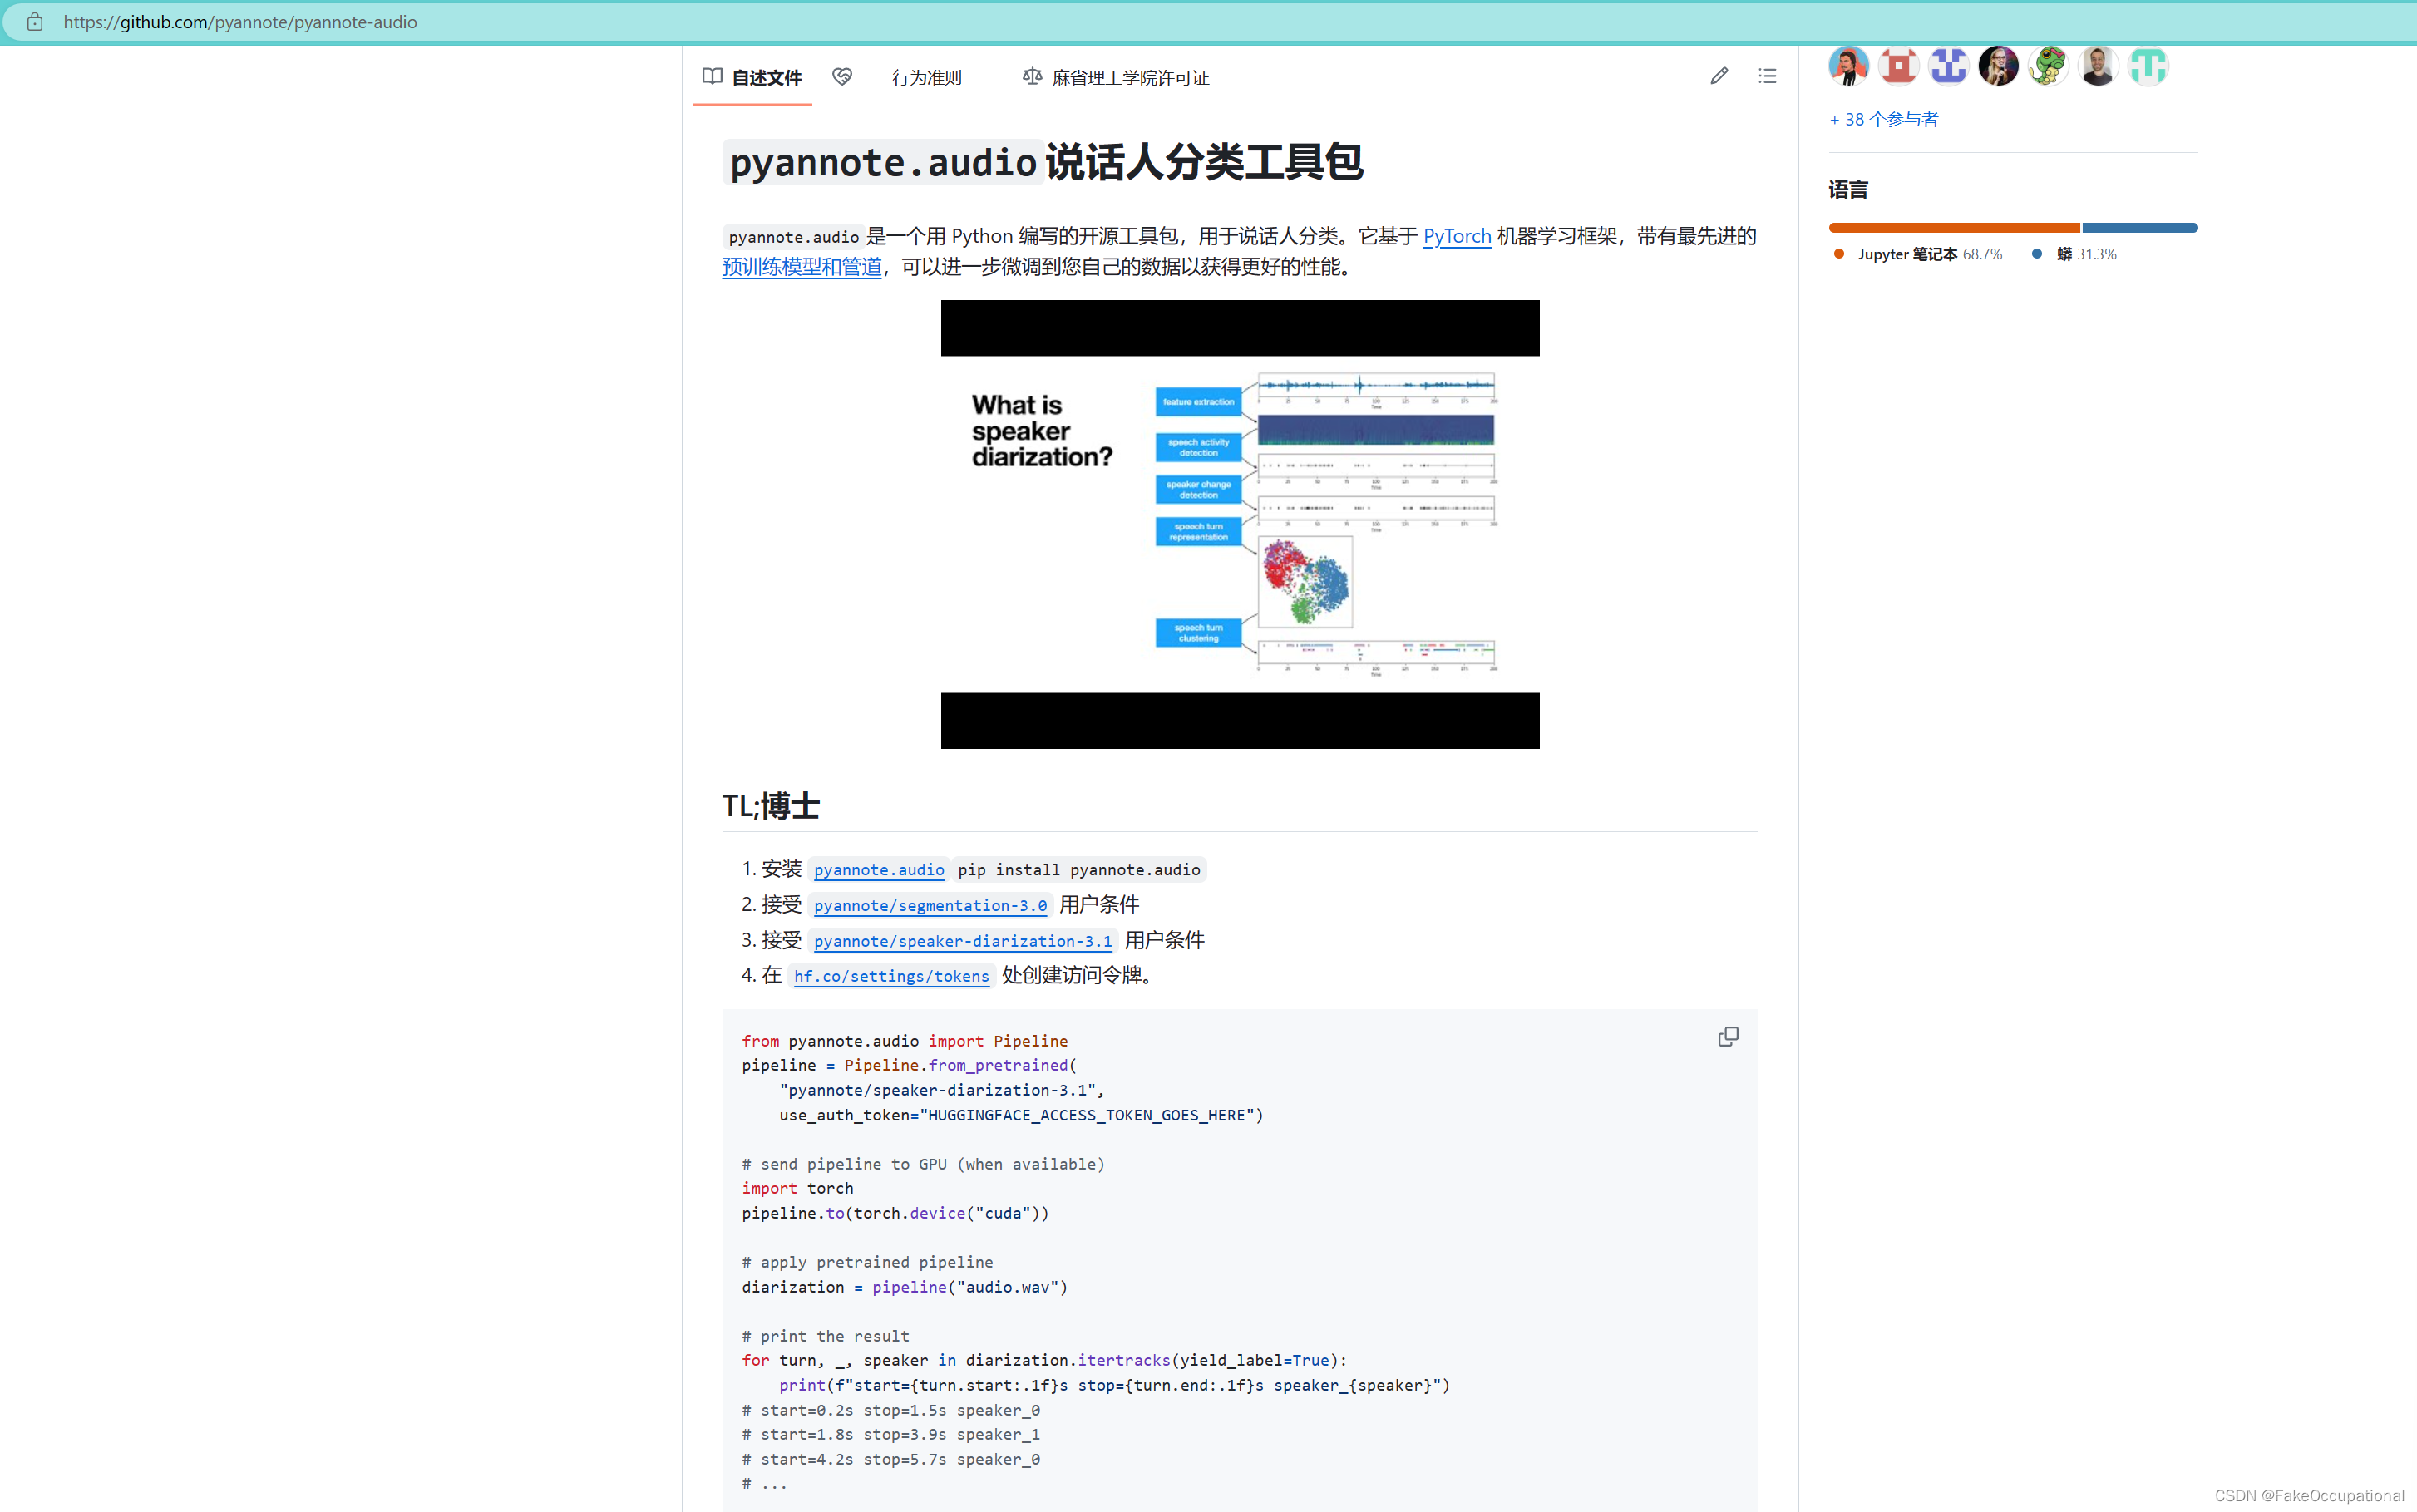Click the '# start=0.2s stop=1.5s speaker_0' comment

click(x=890, y=1410)
